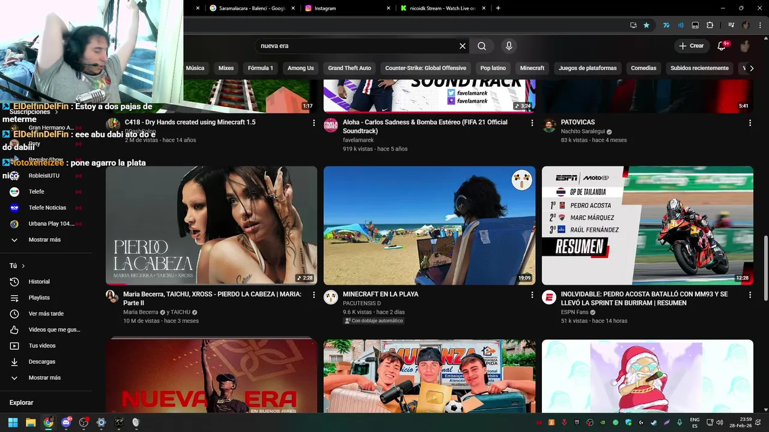Open options for PIERDO LA CABEZA video
Screen dimensions: 769x432
coord(314,295)
